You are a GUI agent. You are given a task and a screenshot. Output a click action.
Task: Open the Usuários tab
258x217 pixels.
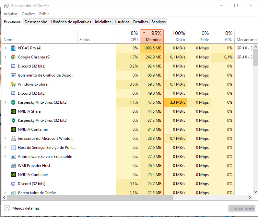click(122, 22)
